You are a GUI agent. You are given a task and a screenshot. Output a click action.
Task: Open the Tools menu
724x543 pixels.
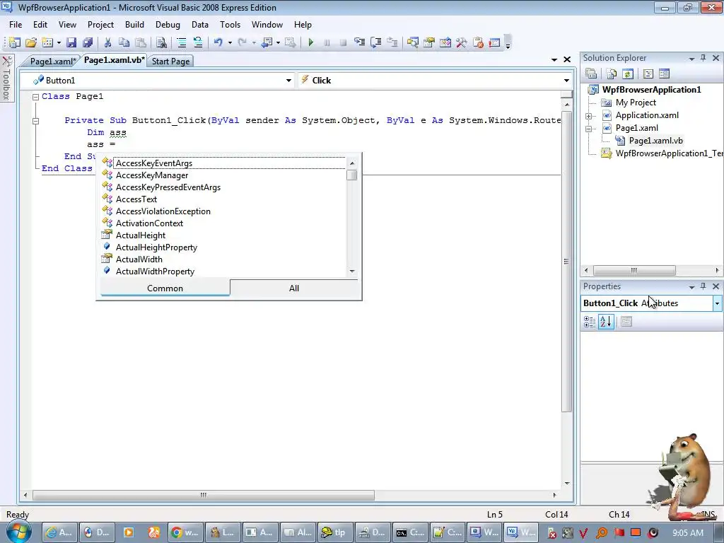coord(230,25)
